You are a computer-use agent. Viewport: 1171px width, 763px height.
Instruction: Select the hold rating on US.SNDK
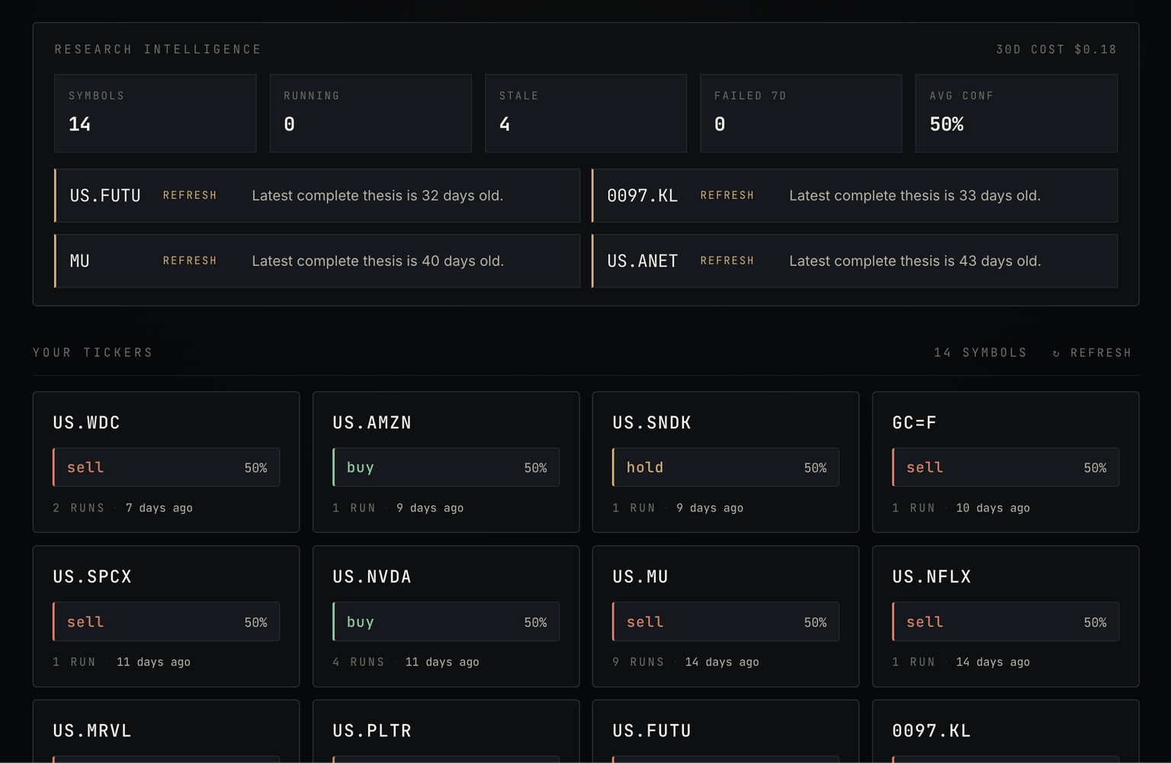pos(726,467)
